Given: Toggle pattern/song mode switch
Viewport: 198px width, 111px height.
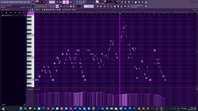Looking at the screenshot, I should (x=37, y=2).
